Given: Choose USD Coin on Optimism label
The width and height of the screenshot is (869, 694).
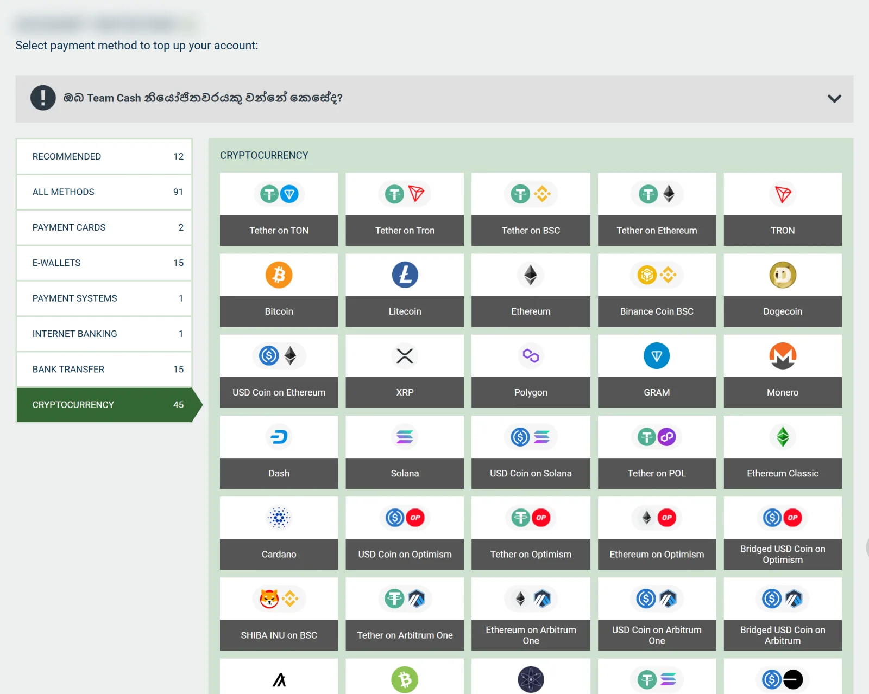Looking at the screenshot, I should tap(405, 555).
